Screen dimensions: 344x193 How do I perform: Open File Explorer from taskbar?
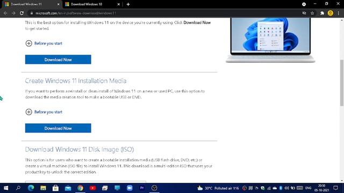[x=43, y=188]
